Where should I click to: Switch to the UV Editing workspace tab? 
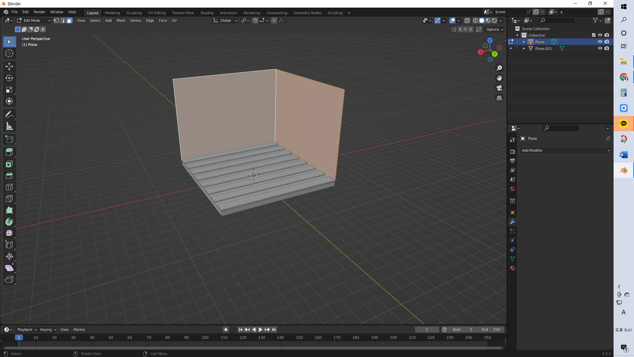[x=157, y=13]
